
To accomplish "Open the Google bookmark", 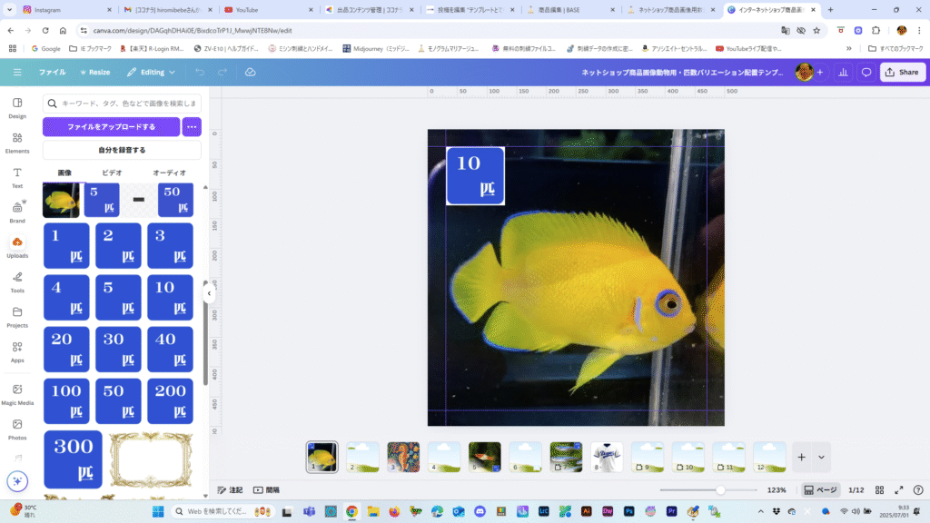I will [45, 49].
